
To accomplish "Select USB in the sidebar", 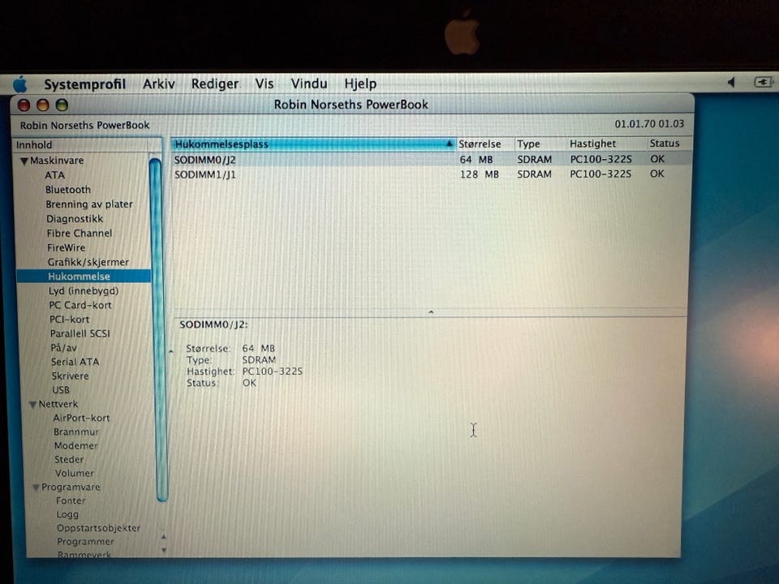I will click(x=61, y=390).
